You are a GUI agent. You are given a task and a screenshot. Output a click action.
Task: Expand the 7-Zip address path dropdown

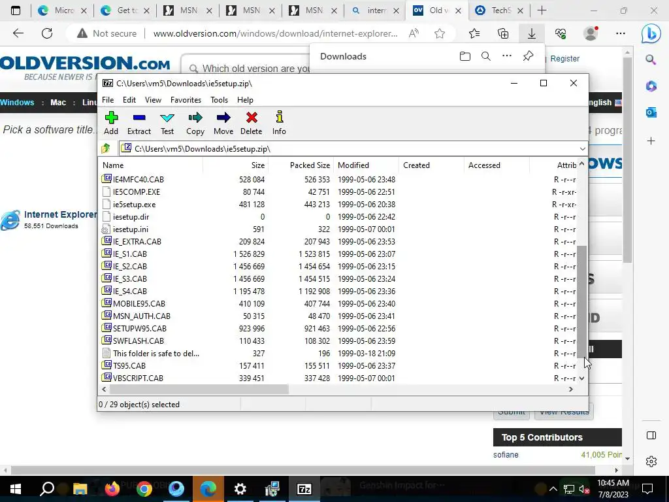[x=582, y=148]
